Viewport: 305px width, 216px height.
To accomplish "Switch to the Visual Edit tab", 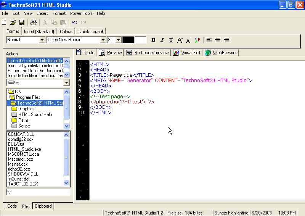I will [x=187, y=53].
